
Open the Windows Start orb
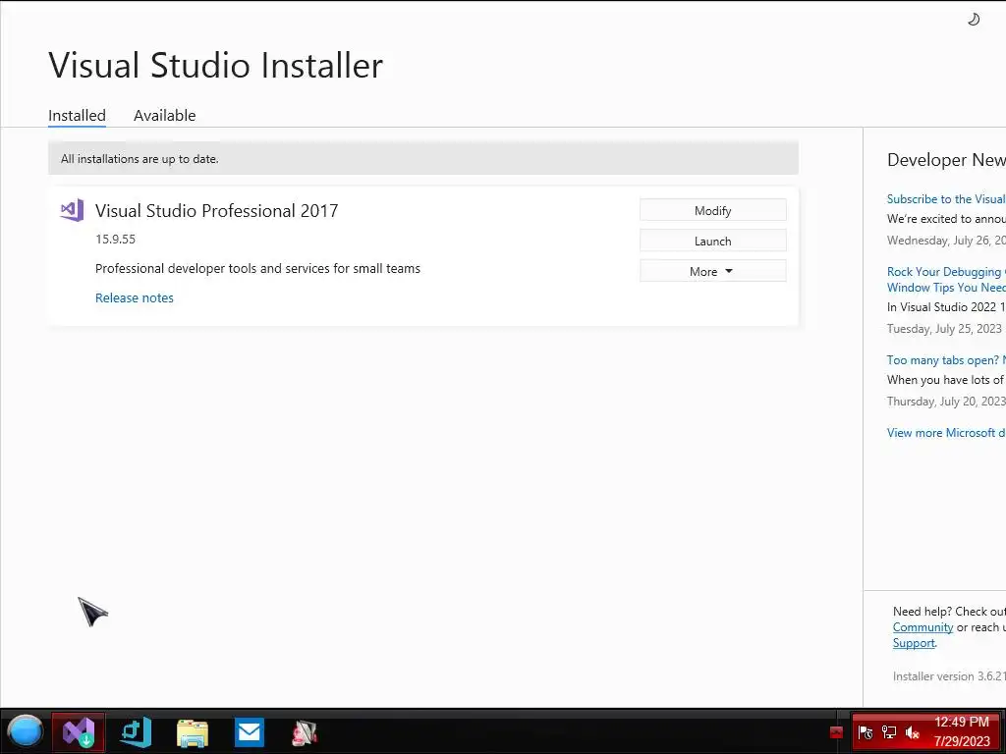pos(25,731)
